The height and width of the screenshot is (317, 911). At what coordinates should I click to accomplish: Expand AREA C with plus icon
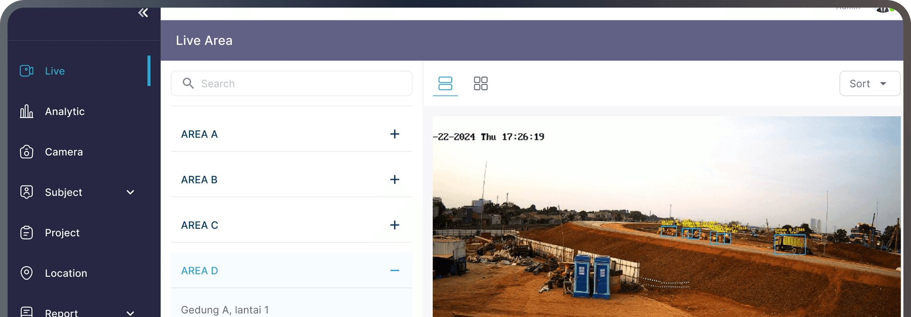pyautogui.click(x=394, y=225)
